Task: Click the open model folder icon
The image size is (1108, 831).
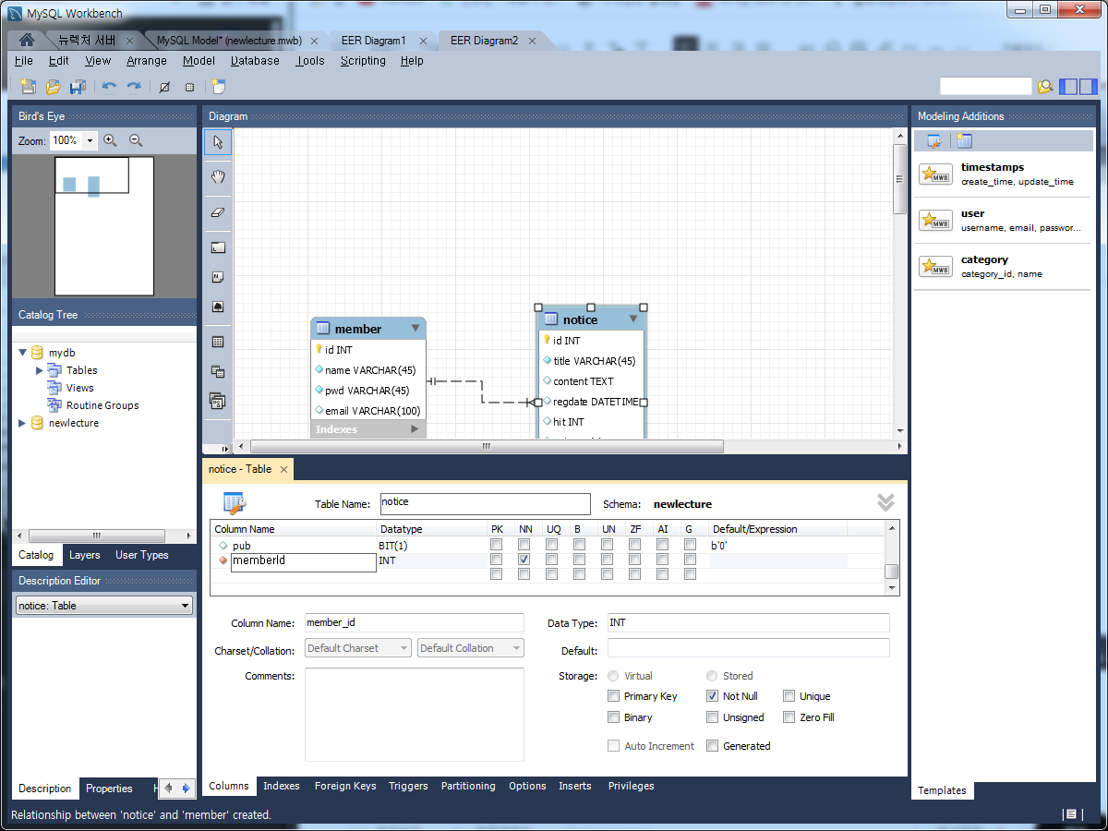Action: click(53, 87)
